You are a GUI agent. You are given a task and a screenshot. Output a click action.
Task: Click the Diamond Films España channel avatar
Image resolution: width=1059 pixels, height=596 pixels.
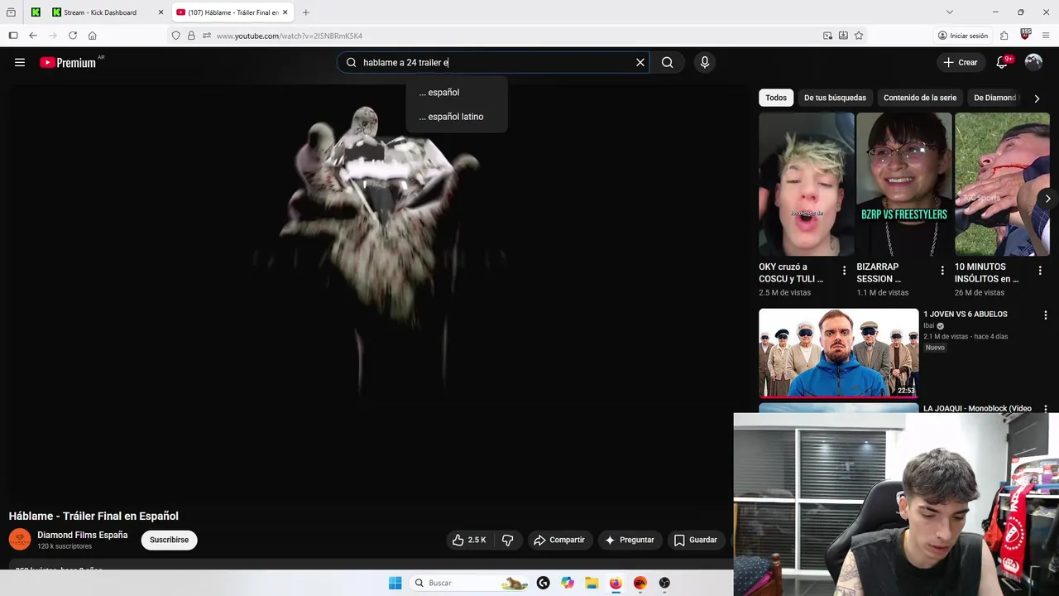(20, 540)
